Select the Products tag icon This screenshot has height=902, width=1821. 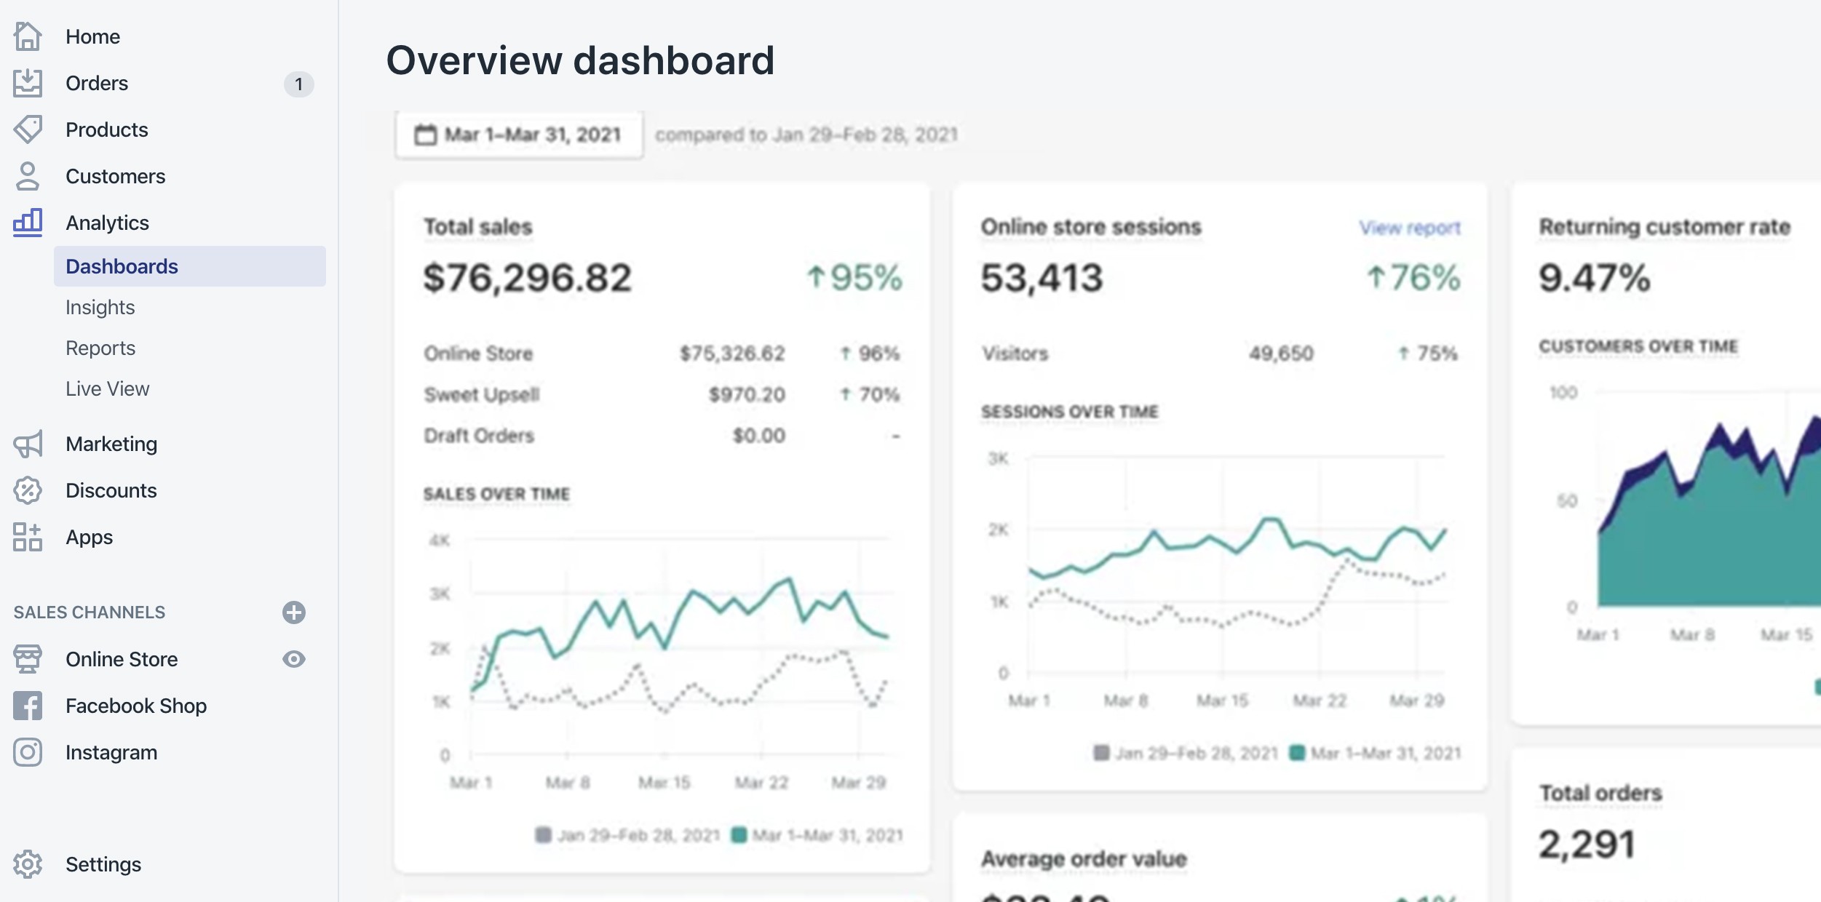(28, 129)
